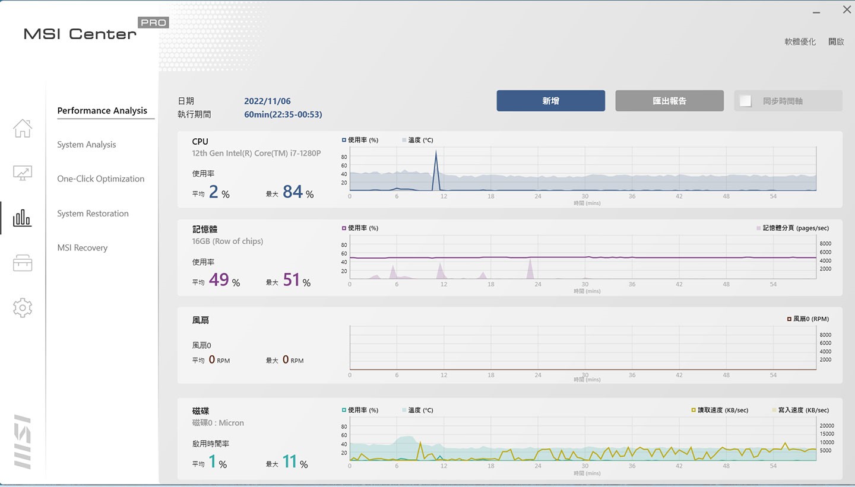Viewport: 855px width, 487px height.
Task: Click the fan average 0 RPM value
Action: [x=219, y=359]
